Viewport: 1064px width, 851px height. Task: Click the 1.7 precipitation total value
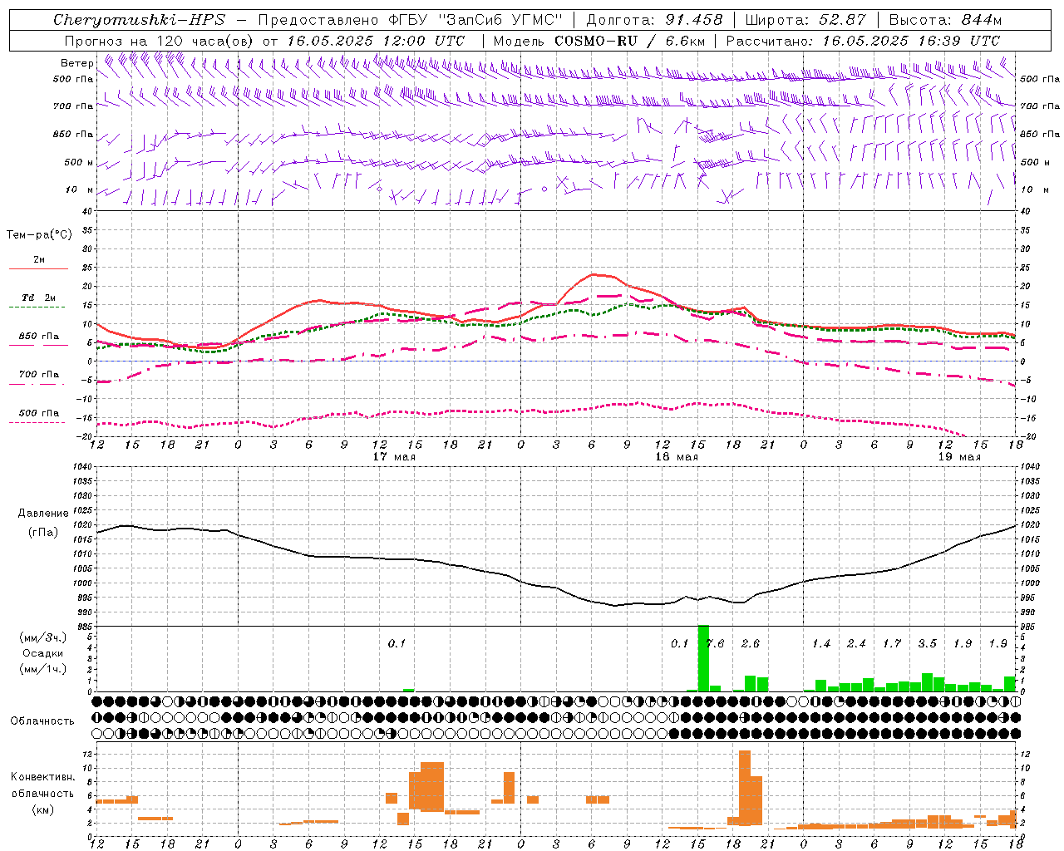point(892,644)
